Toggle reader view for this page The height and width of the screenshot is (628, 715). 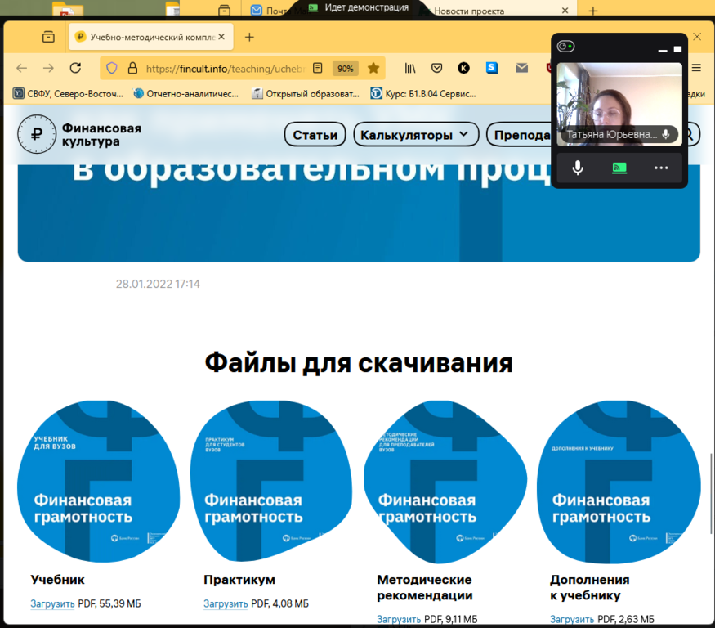318,69
